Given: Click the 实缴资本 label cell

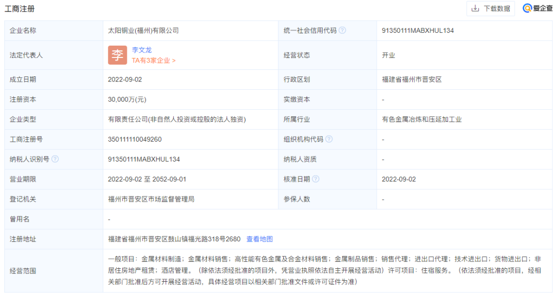Looking at the screenshot, I should point(327,100).
